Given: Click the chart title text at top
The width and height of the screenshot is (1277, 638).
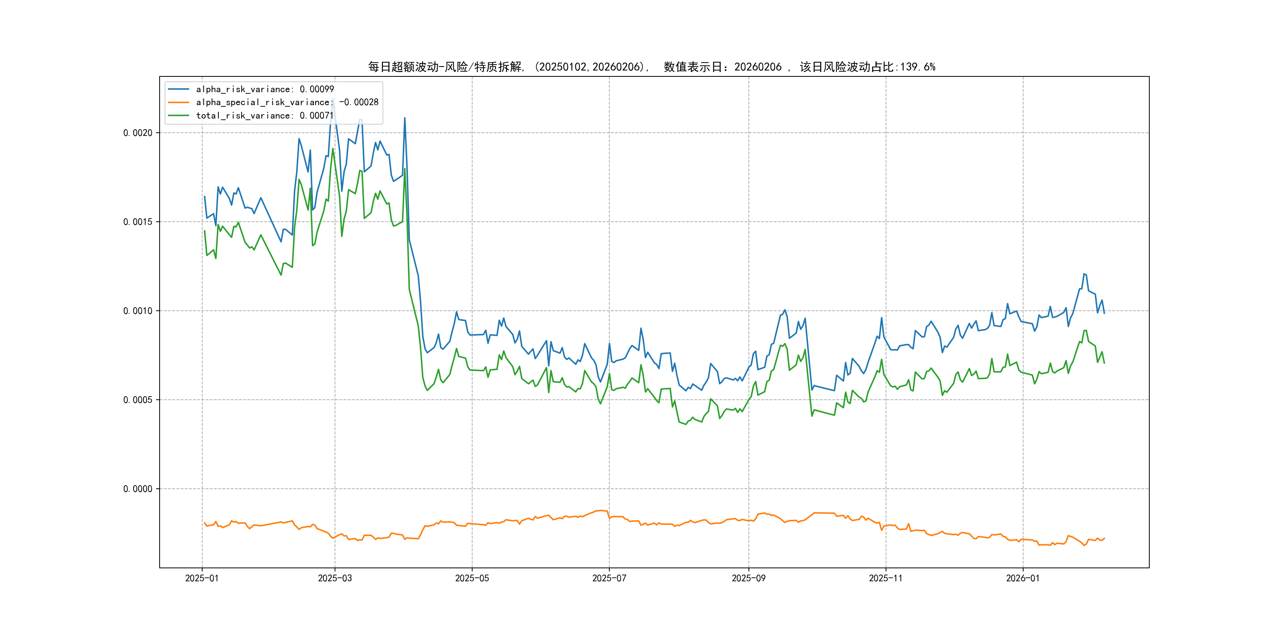Looking at the screenshot, I should click(652, 67).
